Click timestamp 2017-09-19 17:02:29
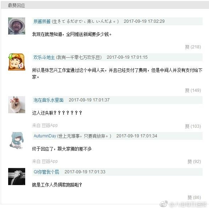Image resolution: width=209 pixels, height=210 pixels. pyautogui.click(x=144, y=21)
